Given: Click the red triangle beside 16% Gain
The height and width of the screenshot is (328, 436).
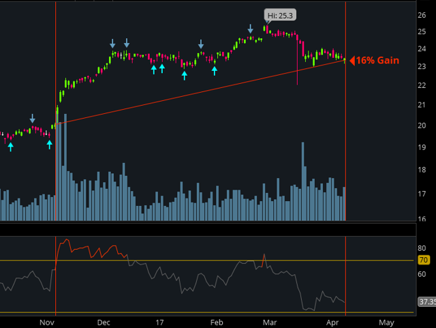Looking at the screenshot, I should point(352,61).
